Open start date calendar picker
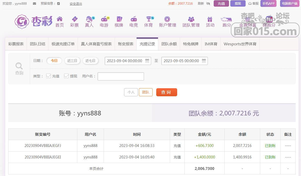 point(147,61)
